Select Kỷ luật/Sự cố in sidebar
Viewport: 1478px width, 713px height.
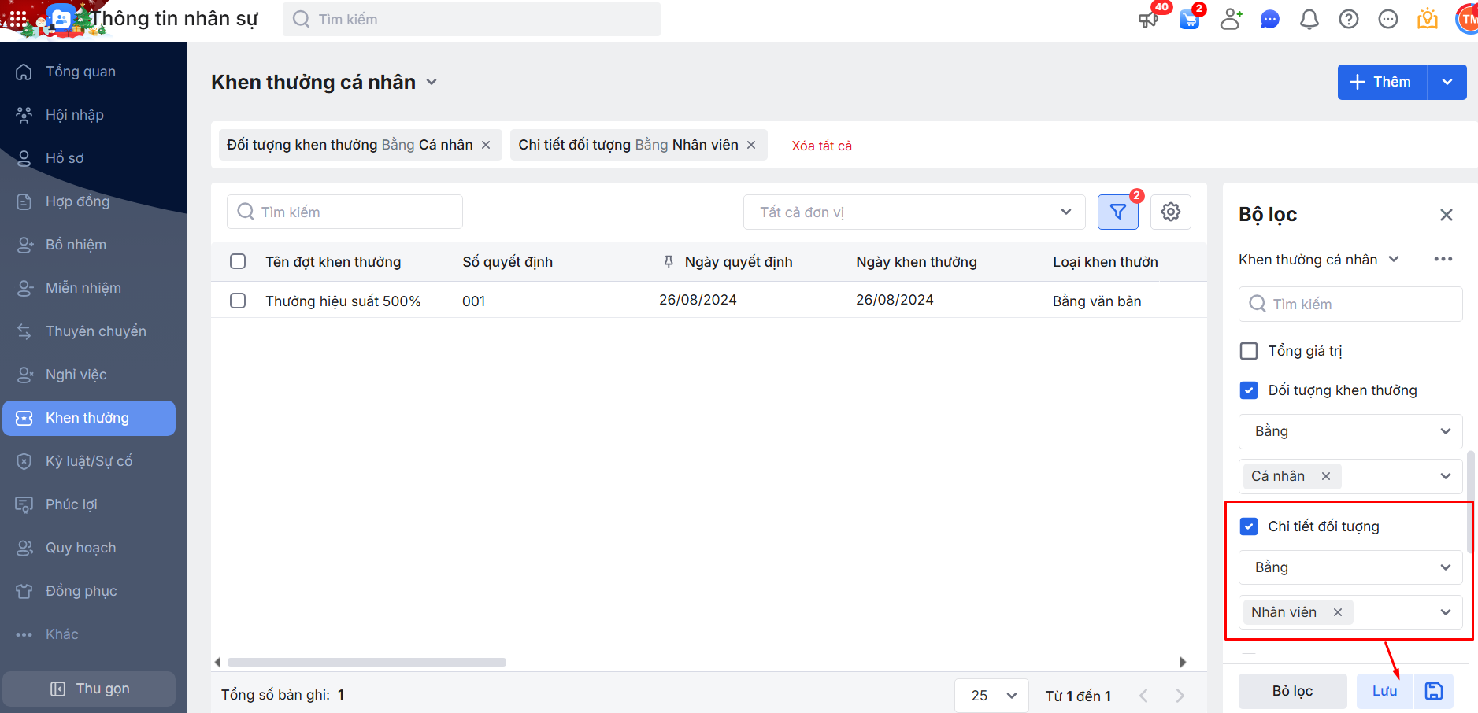coord(89,461)
